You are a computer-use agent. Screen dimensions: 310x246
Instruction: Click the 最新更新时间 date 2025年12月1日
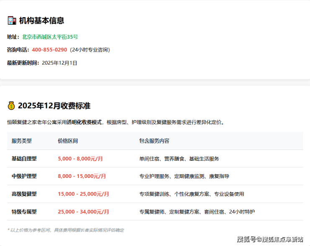tap(59, 63)
